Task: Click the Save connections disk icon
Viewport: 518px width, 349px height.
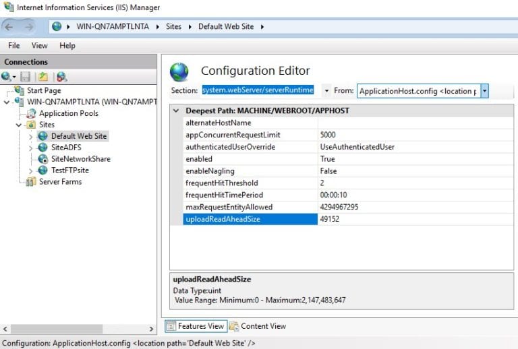Action: [26, 77]
